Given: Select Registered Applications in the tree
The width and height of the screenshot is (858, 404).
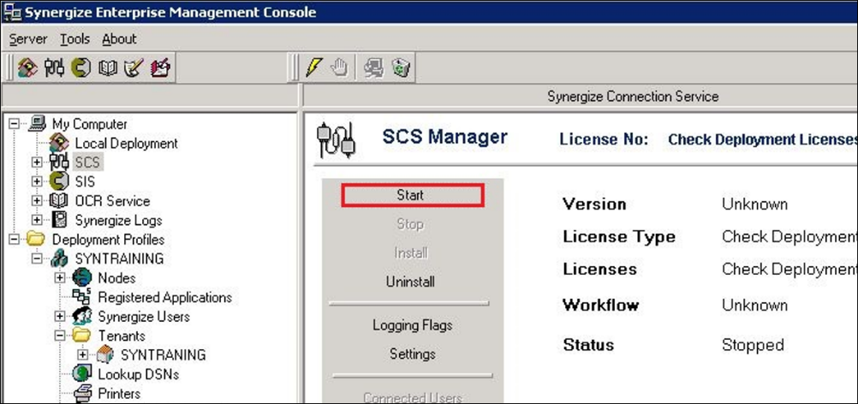Looking at the screenshot, I should coord(164,297).
